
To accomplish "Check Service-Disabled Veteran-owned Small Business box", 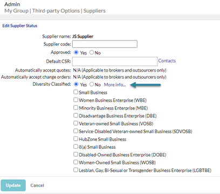I will pos(75,131).
